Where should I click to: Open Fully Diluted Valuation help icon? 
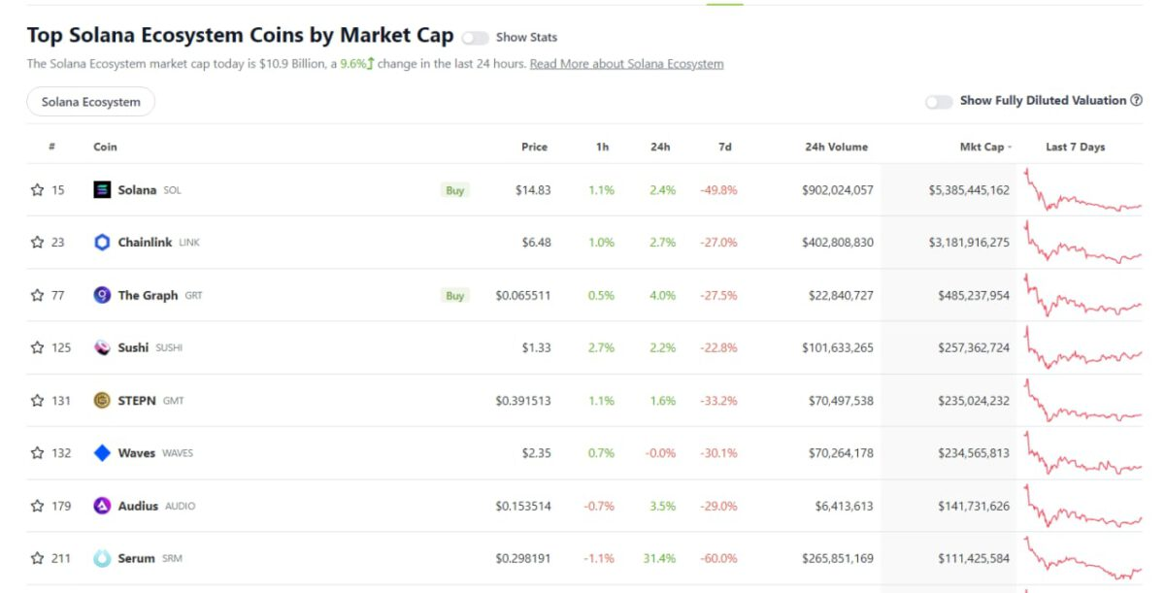pyautogui.click(x=1137, y=101)
